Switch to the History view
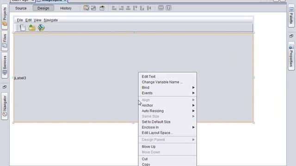 (66, 8)
